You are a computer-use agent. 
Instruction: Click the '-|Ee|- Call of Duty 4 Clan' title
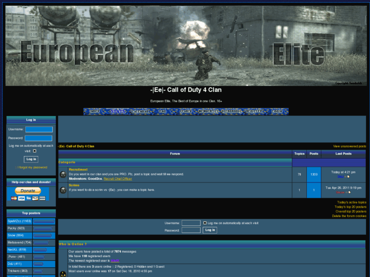186,90
